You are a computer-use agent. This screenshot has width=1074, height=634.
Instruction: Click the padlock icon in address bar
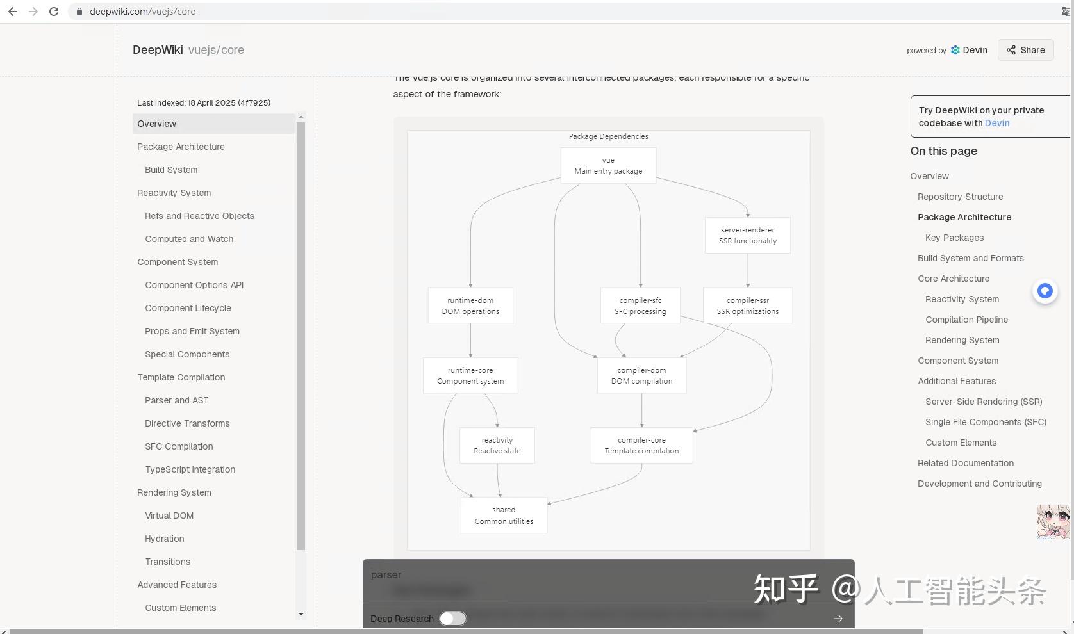click(x=79, y=11)
